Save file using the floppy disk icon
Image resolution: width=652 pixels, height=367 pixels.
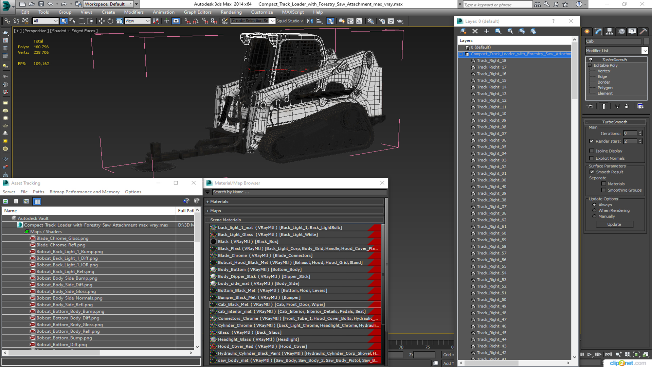click(41, 4)
